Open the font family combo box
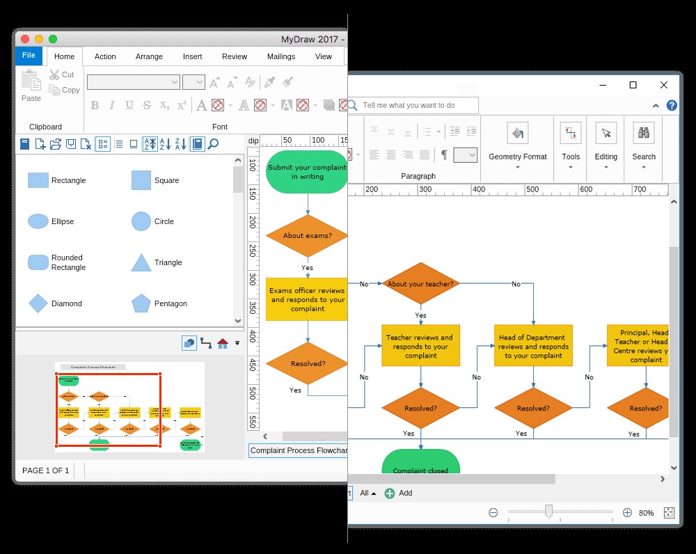Viewport: 696px width, 554px height. [133, 82]
